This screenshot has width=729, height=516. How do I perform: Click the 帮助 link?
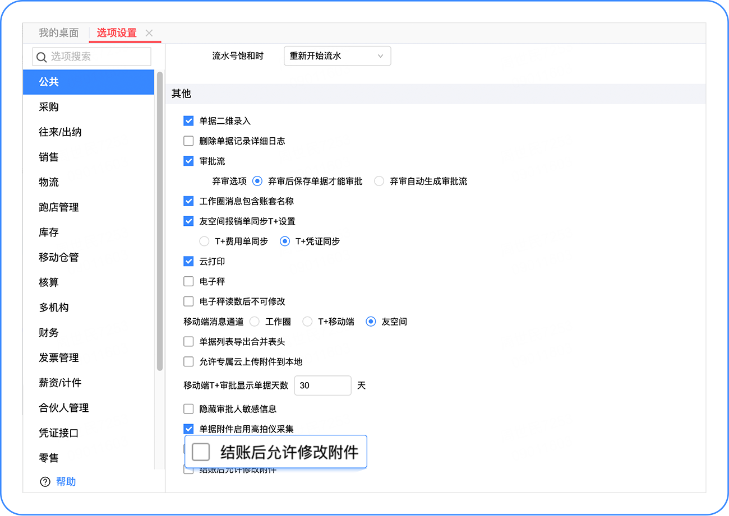pyautogui.click(x=66, y=482)
